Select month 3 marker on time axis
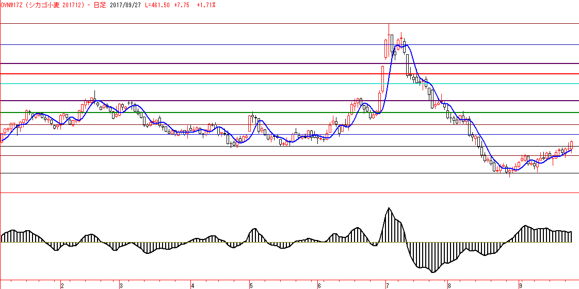The width and height of the screenshot is (579, 289). [x=121, y=286]
